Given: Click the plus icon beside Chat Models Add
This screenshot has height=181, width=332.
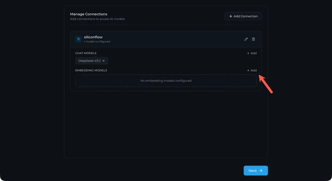Looking at the screenshot, I should pyautogui.click(x=248, y=53).
